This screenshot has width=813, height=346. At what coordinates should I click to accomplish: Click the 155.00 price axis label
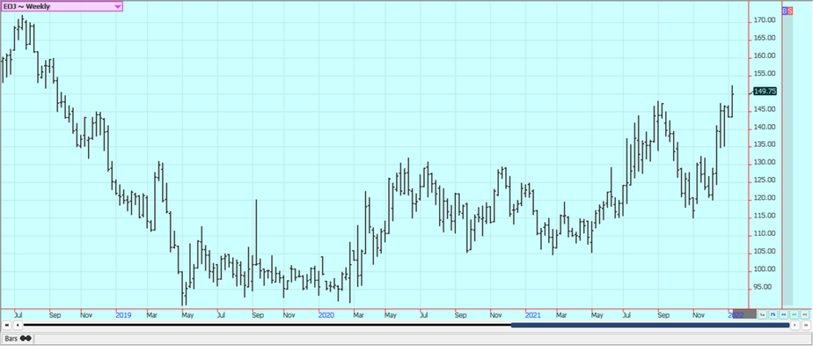point(765,74)
